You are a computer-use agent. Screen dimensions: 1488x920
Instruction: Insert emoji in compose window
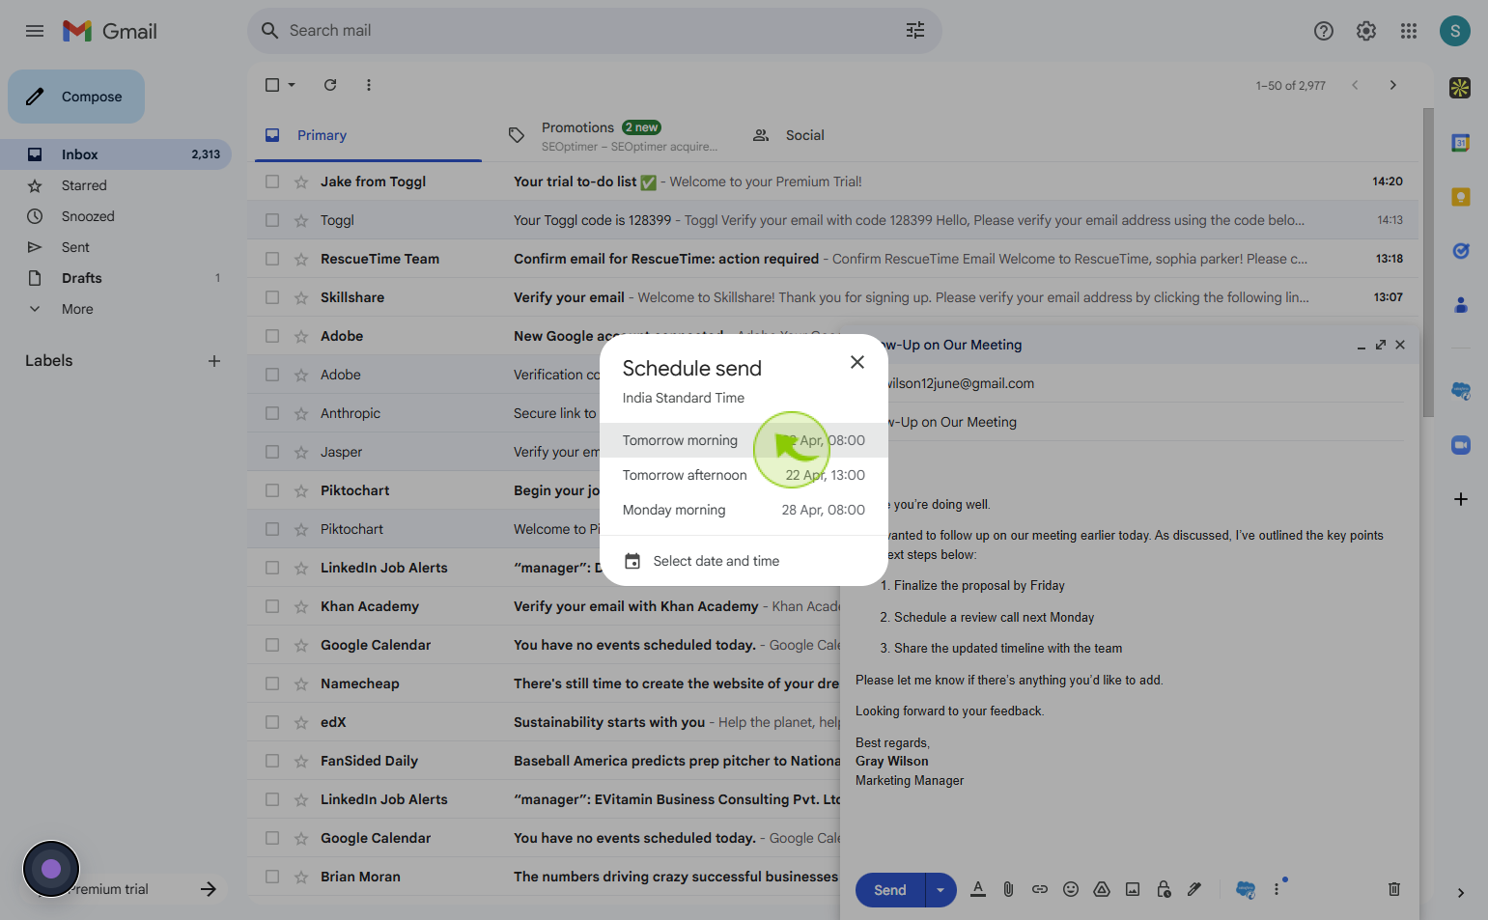[1071, 889]
